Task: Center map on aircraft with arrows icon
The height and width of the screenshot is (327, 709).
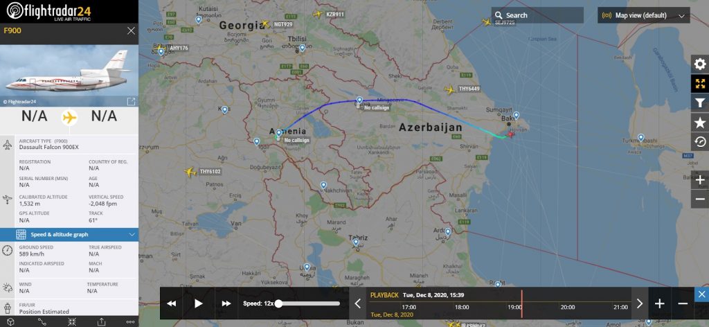Action: 72,321
